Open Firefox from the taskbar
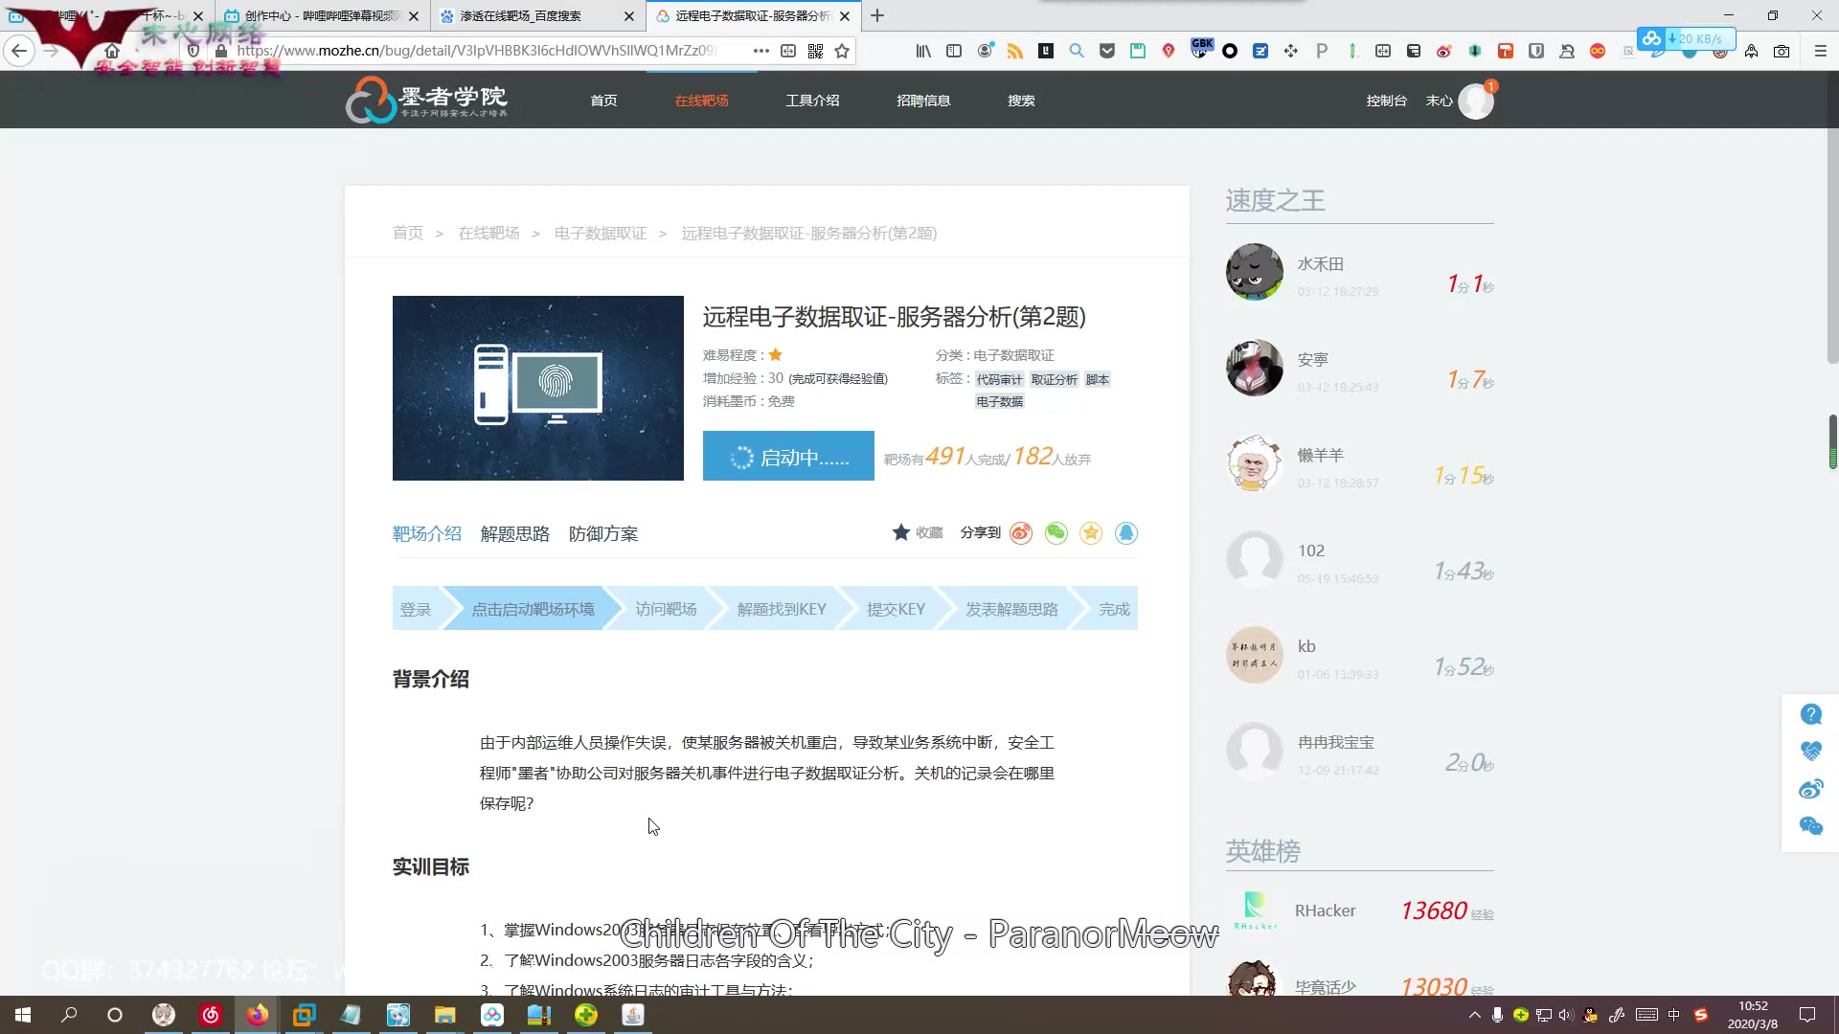This screenshot has width=1839, height=1034. [257, 1015]
